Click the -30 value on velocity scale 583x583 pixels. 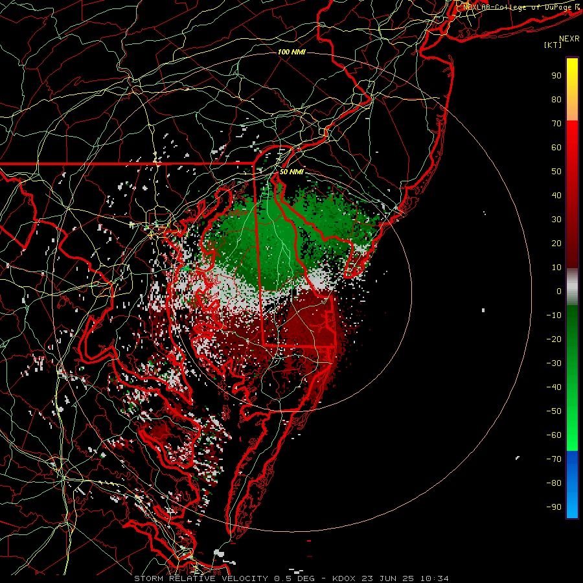[x=554, y=363]
